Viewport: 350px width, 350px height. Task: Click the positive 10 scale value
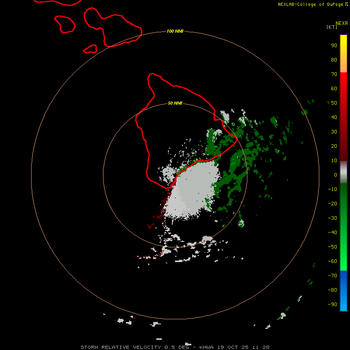(x=334, y=161)
